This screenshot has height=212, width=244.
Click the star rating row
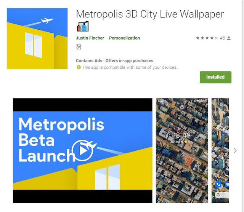pos(207,38)
